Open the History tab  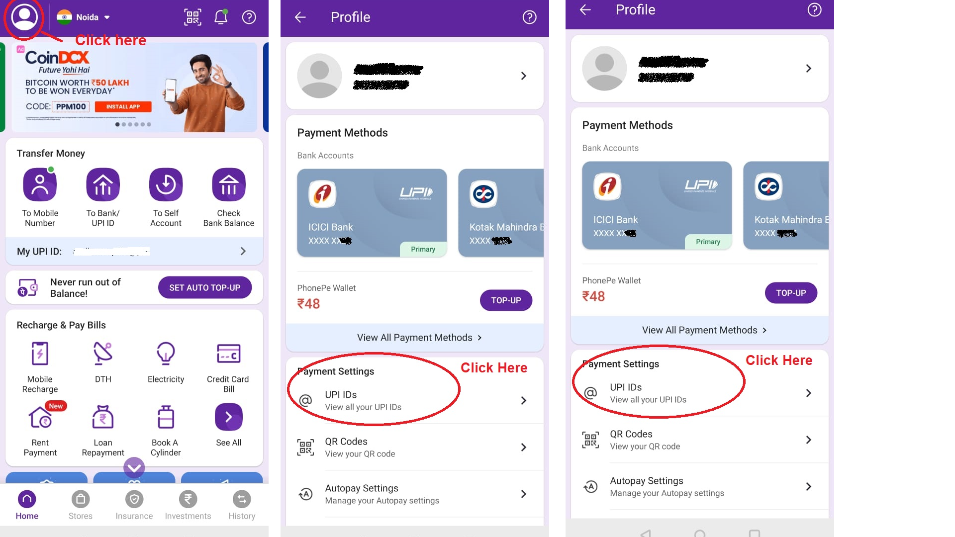point(241,505)
